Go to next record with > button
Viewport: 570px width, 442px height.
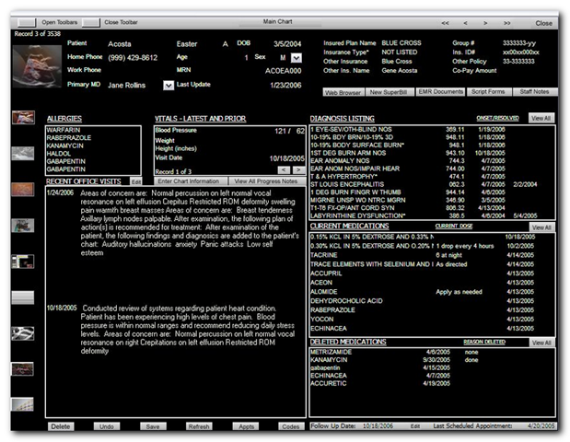485,23
